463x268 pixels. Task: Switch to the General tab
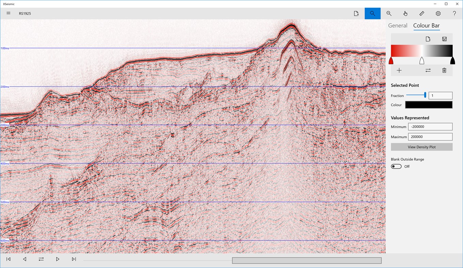pos(398,25)
